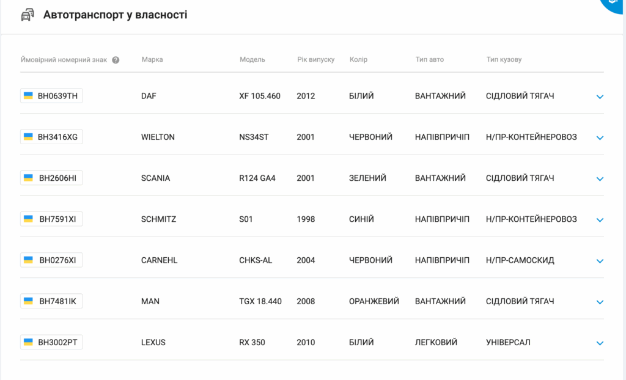Expand the WIELTON NS34ST row details
Screen dimensions: 626x380
click(x=600, y=137)
